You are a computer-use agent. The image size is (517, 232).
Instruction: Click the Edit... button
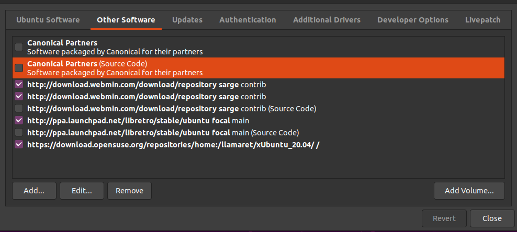click(x=82, y=191)
